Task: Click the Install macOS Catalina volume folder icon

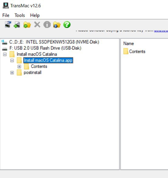Action: 12,54
